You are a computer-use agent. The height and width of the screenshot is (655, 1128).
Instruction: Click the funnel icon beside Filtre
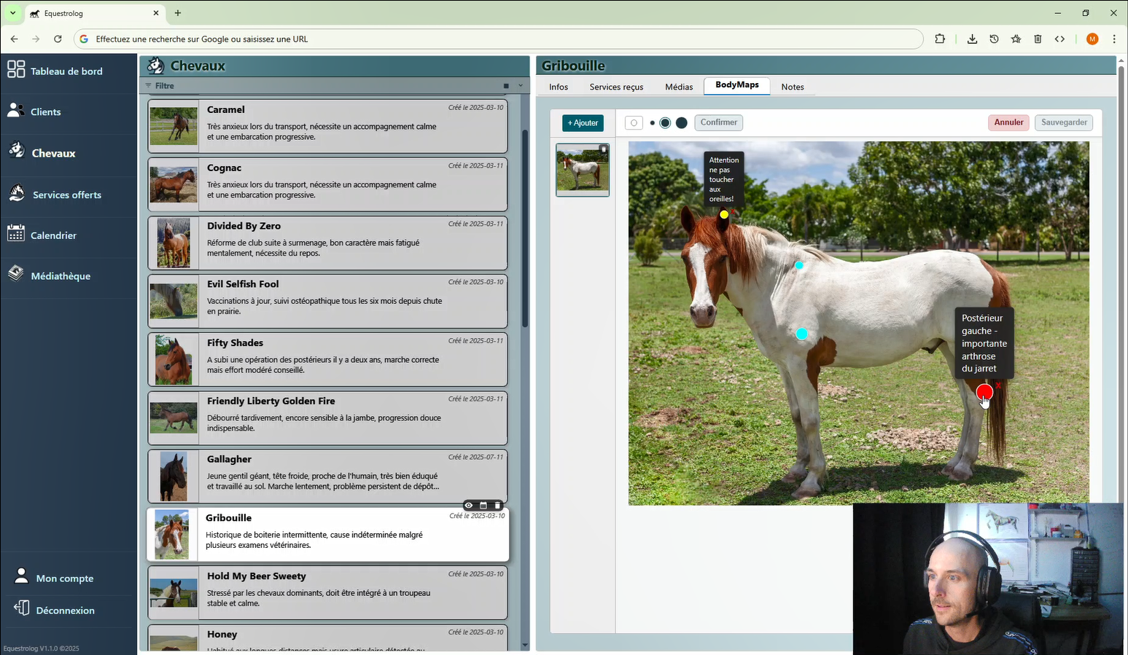pos(149,86)
